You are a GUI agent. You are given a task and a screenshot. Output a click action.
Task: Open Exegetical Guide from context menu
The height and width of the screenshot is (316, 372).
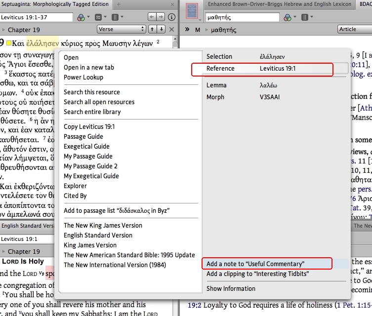(x=86, y=147)
